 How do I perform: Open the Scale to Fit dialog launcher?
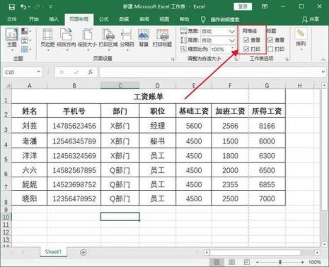(236, 59)
